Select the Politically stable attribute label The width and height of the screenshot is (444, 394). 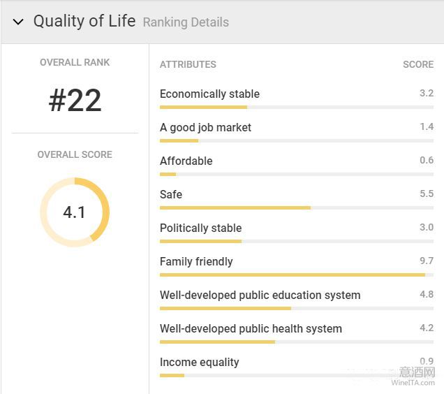201,228
